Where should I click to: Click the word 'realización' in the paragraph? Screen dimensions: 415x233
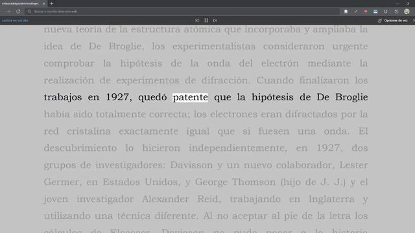(x=69, y=80)
